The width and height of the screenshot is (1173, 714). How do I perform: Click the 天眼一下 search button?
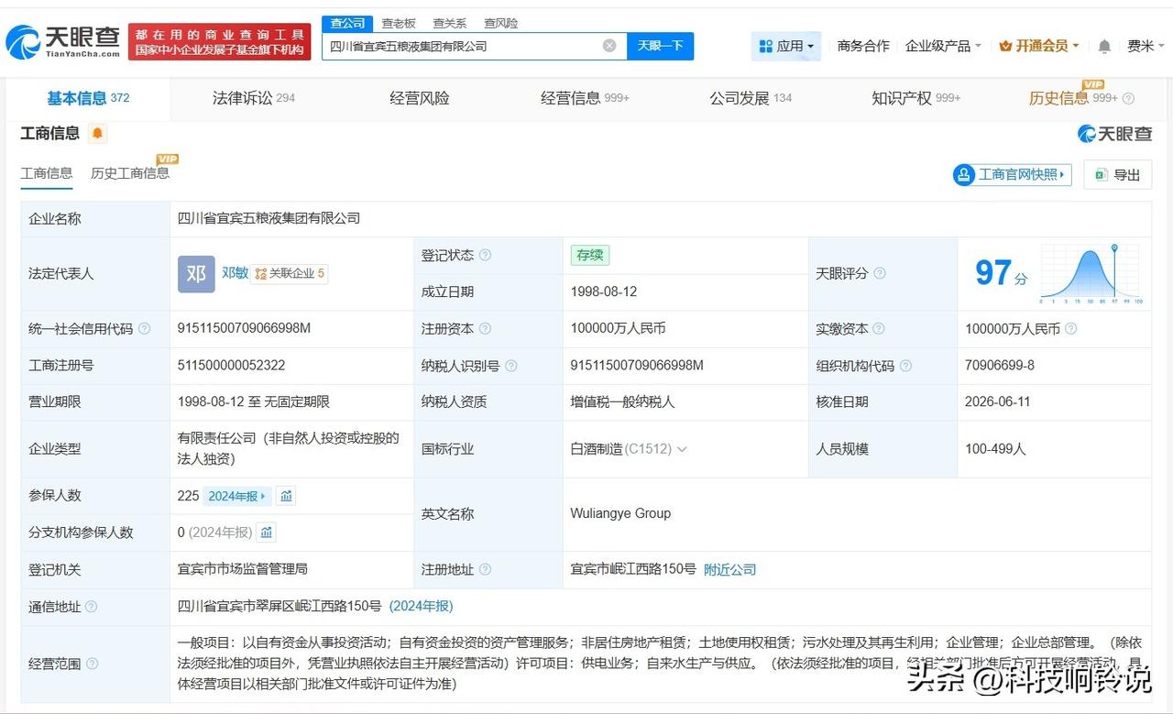coord(660,46)
